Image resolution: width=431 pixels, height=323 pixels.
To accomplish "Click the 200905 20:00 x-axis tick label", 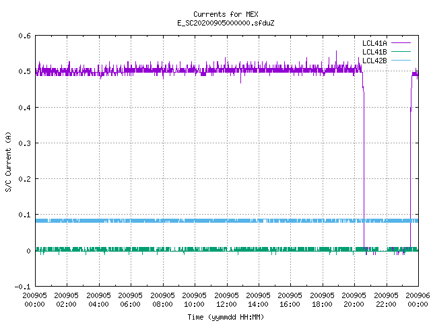I will [x=354, y=300].
